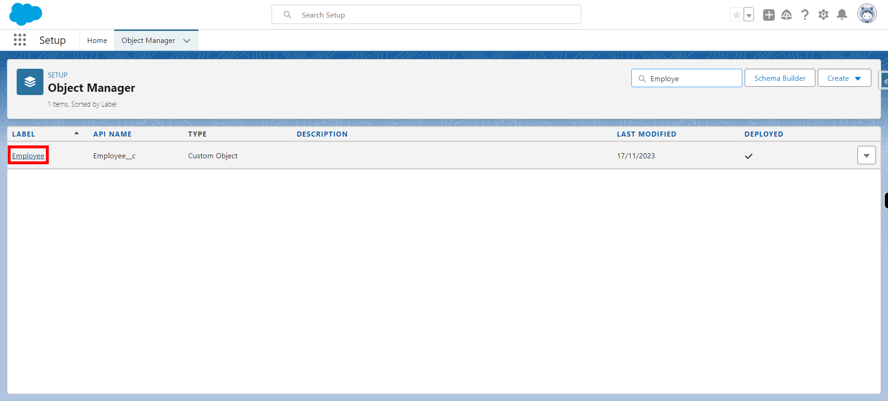Image resolution: width=888 pixels, height=401 pixels.
Task: Open the favorites list dropdown arrow
Action: point(749,15)
